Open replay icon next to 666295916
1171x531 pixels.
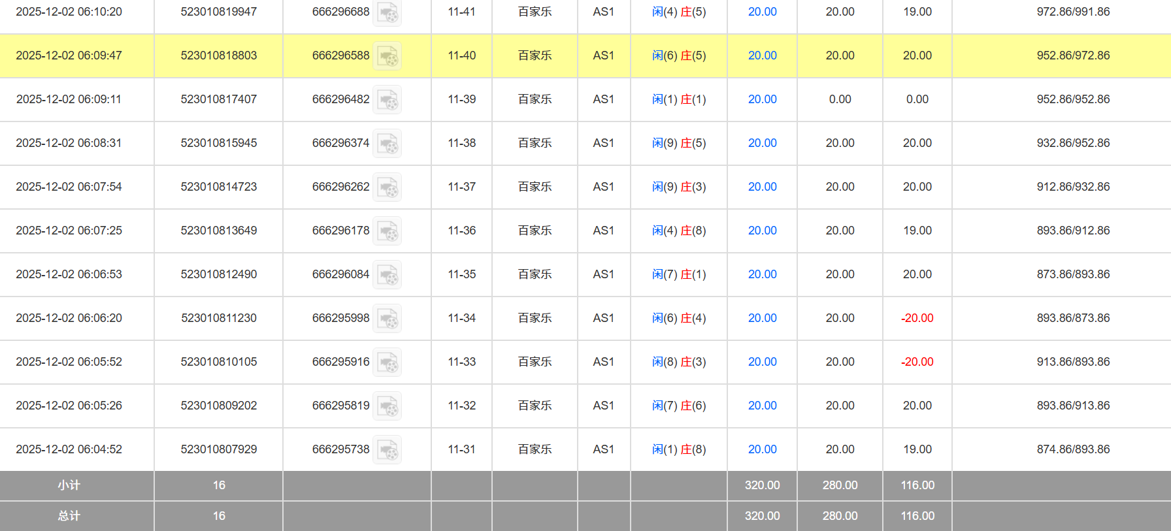388,362
